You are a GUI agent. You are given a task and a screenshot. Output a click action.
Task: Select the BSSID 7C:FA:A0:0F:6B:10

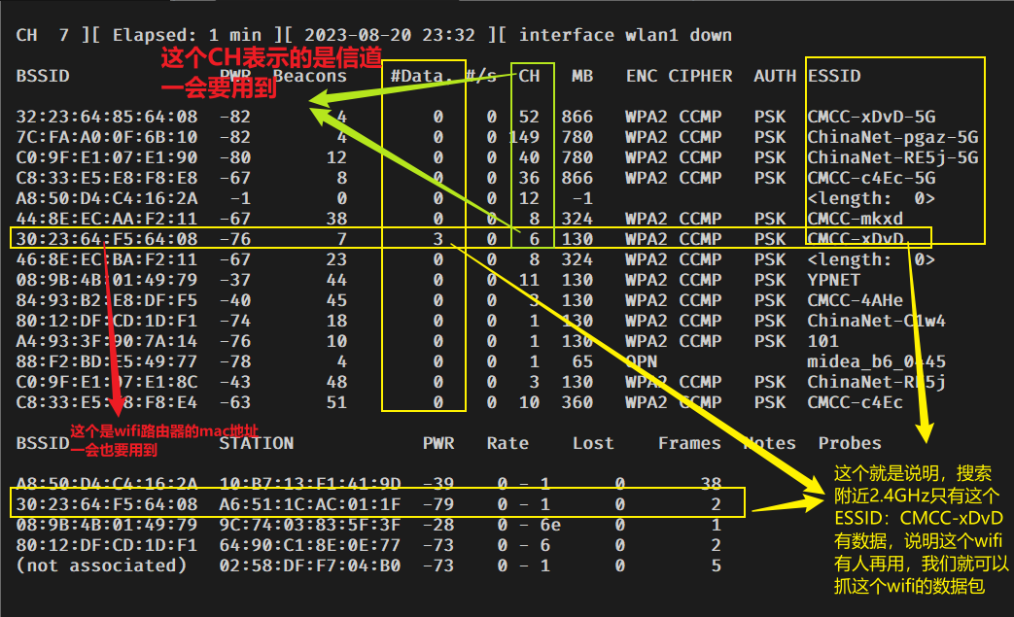(x=107, y=138)
